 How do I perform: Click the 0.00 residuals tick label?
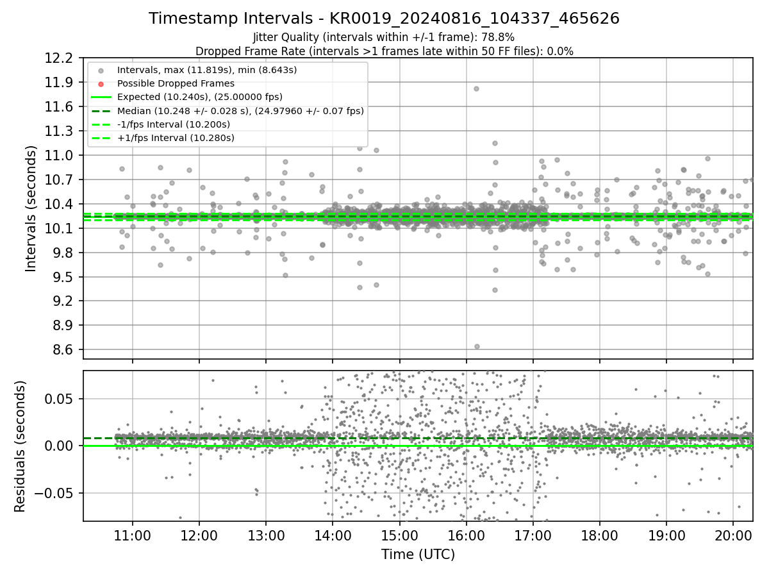(x=59, y=446)
